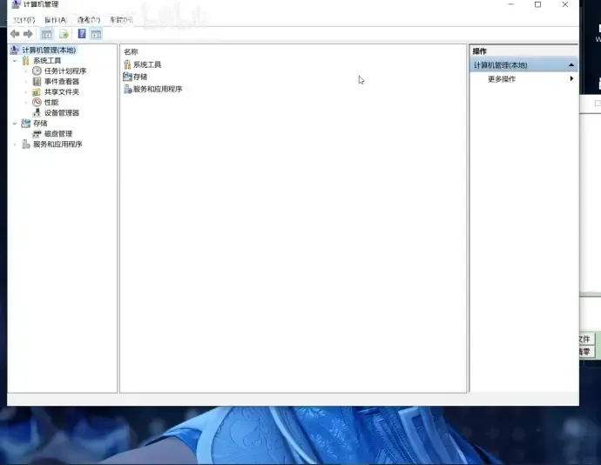
Task: Toggle the action pane toolbar button
Action: point(96,34)
